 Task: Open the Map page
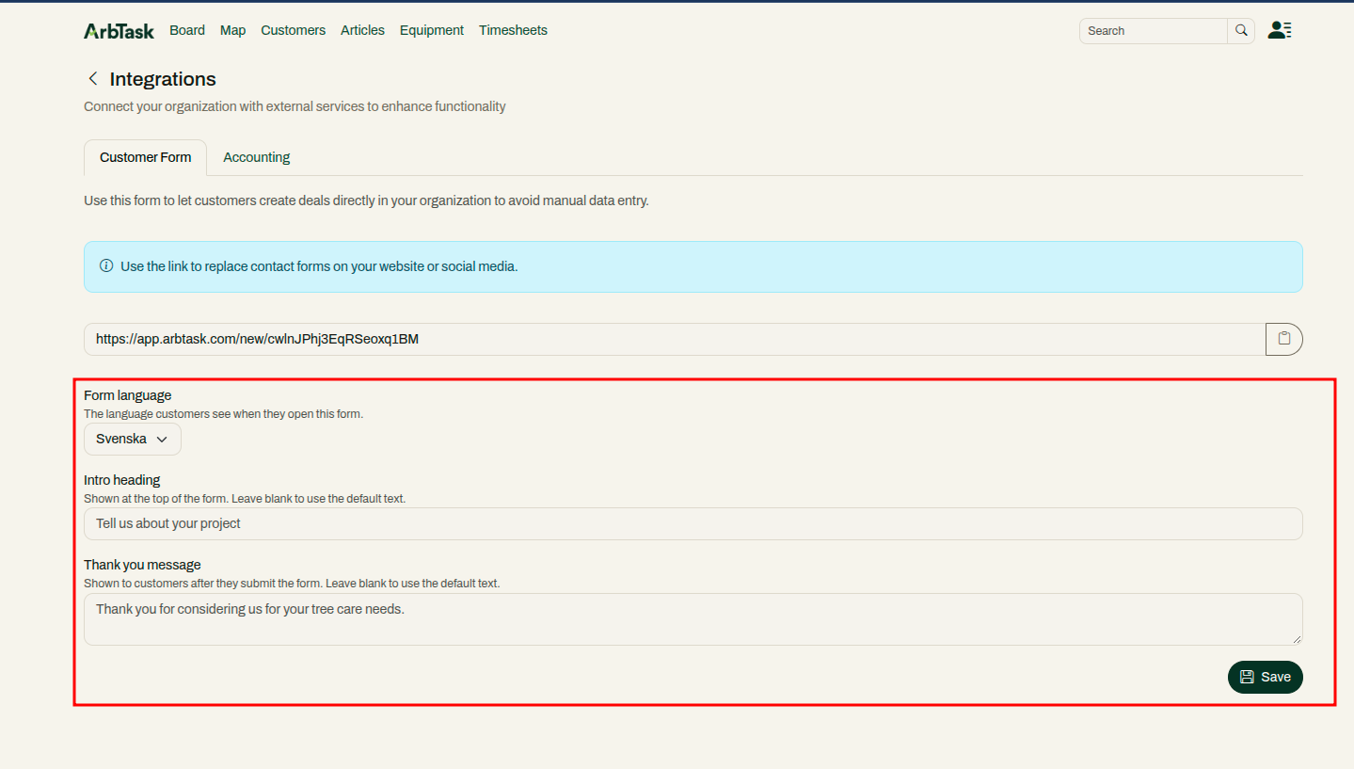[232, 30]
